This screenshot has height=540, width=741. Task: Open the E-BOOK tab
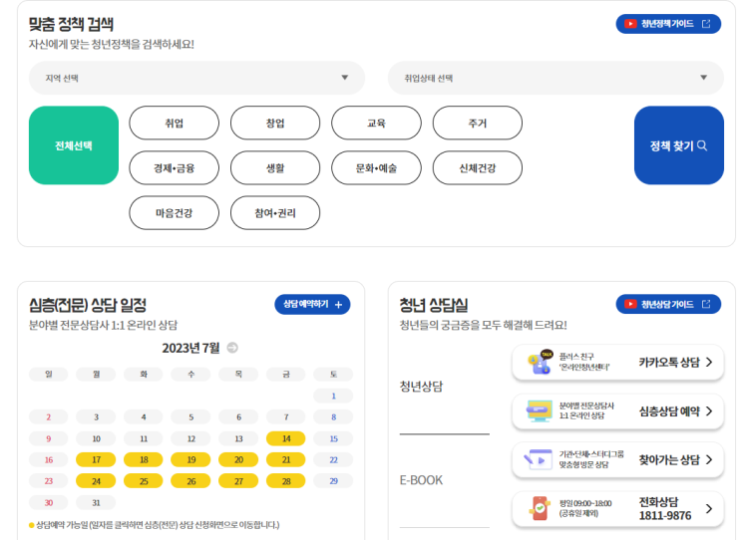coord(421,480)
